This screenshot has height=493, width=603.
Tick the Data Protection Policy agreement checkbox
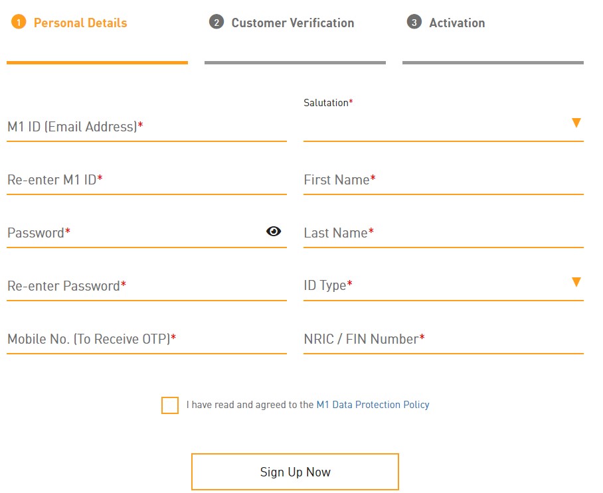[170, 405]
